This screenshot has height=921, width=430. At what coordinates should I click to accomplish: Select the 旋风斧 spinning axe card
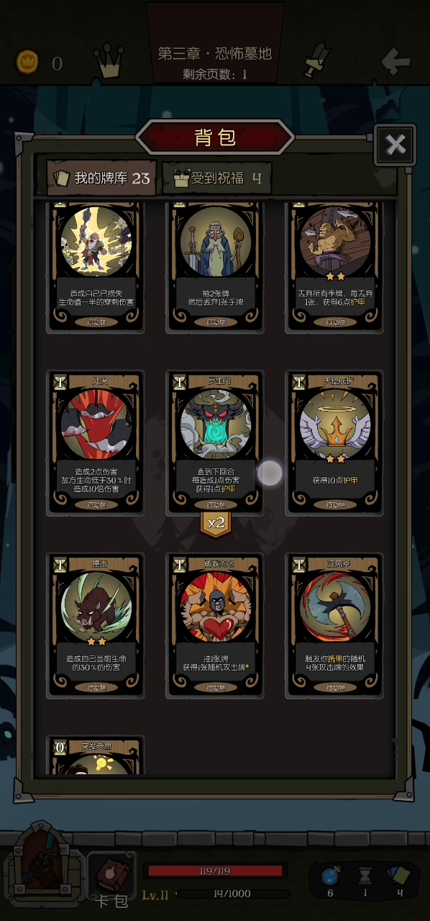(x=334, y=625)
